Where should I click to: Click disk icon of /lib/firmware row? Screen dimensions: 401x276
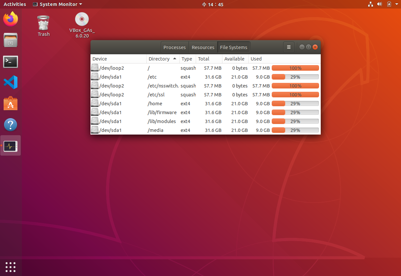pyautogui.click(x=95, y=113)
